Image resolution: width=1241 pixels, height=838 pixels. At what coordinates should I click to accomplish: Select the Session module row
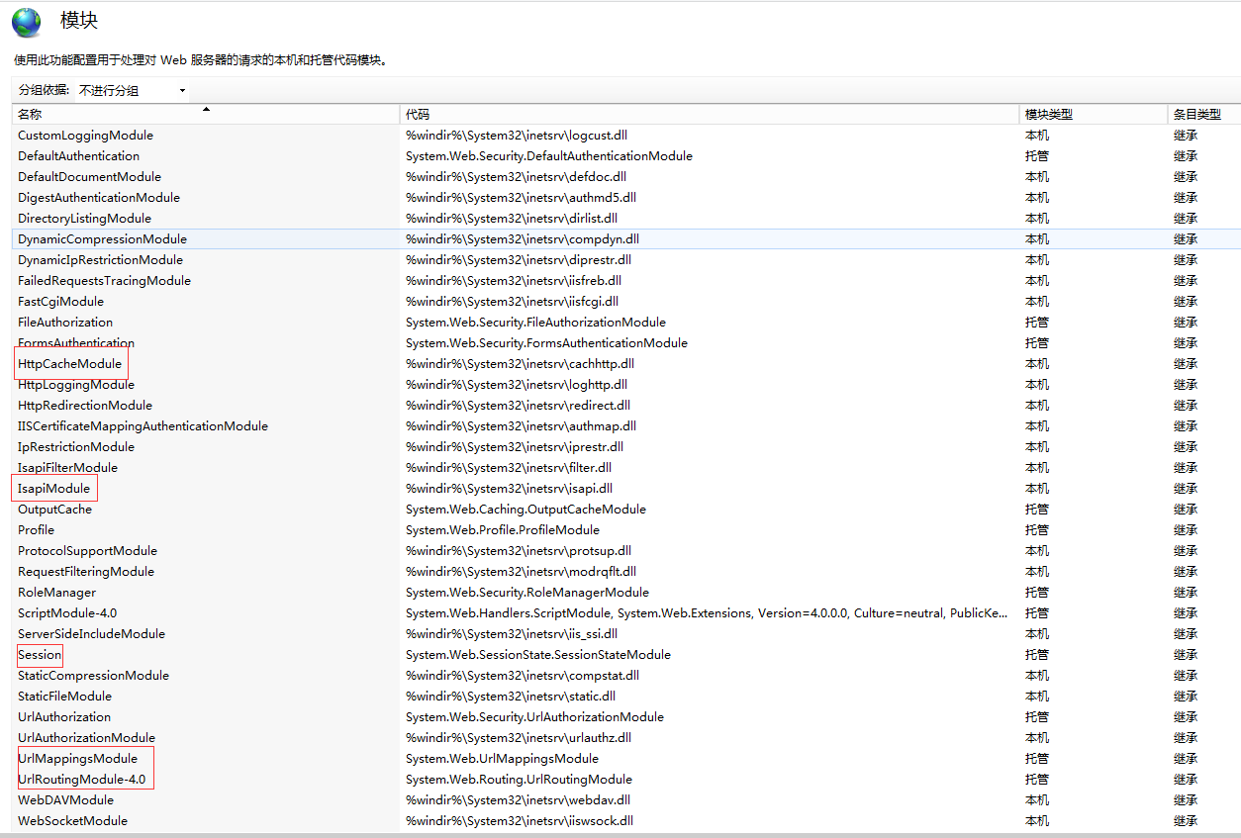pos(39,654)
